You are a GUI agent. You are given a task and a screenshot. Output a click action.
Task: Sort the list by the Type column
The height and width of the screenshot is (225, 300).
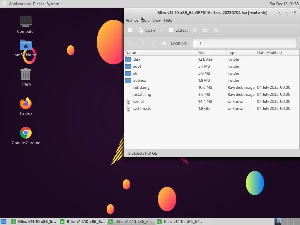point(241,52)
